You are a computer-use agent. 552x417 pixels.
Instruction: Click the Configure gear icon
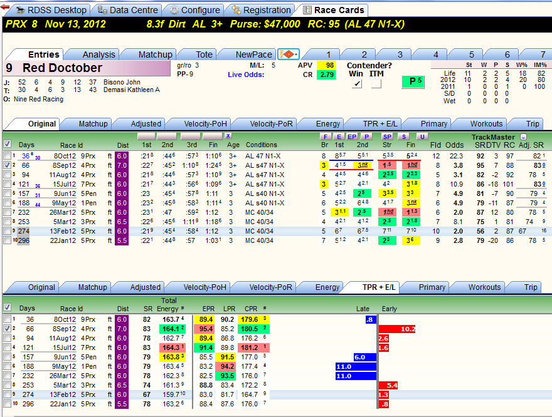(174, 10)
